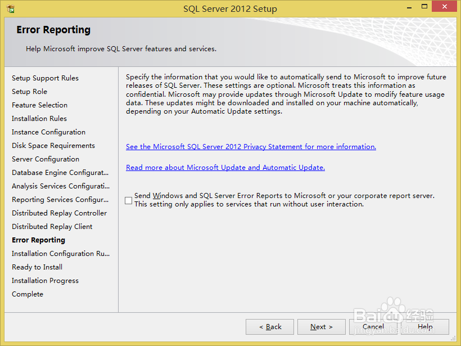Image resolution: width=461 pixels, height=346 pixels.
Task: Open Analysis Services Configuration step
Action: (61, 186)
